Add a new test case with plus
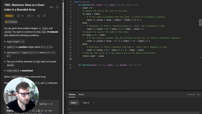Viewport: 202px width, 114px height. click(x=94, y=103)
